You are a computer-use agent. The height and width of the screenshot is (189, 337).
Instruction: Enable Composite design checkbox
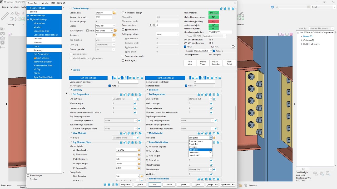123,13
